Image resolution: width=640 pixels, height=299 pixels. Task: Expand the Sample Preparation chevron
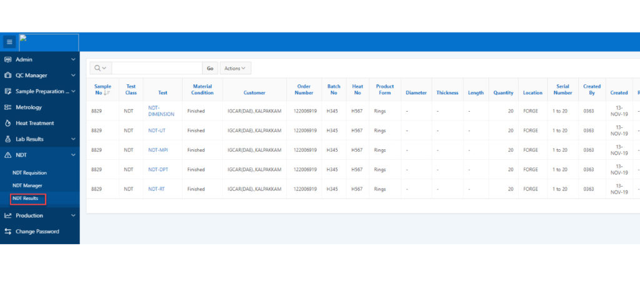pyautogui.click(x=73, y=91)
